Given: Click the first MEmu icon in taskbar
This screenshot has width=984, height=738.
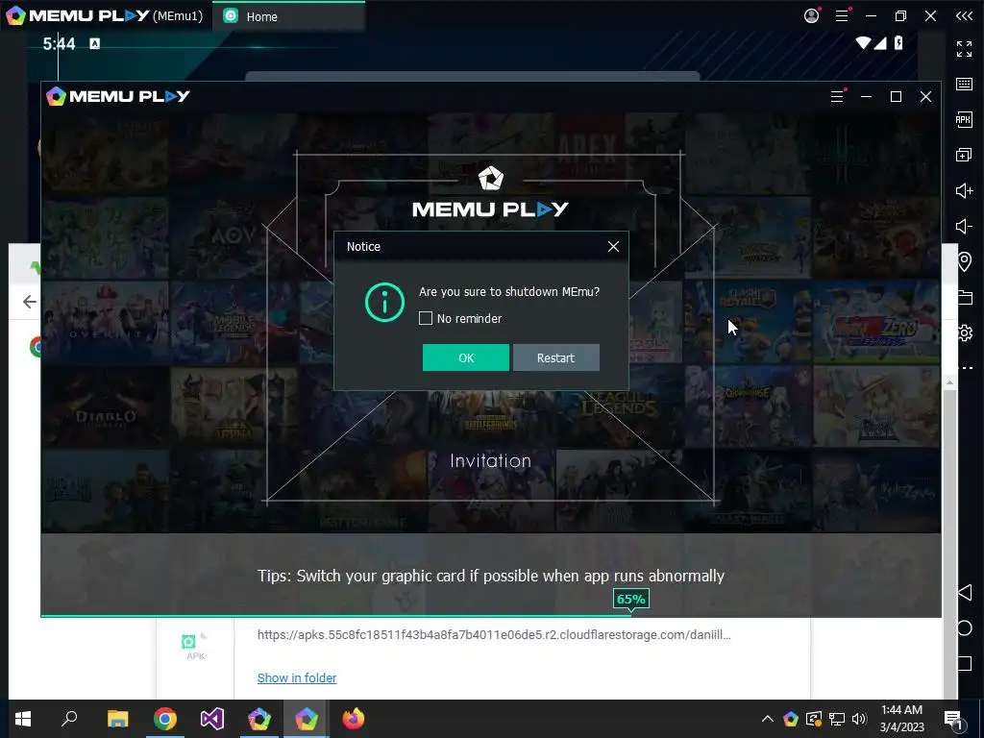Looking at the screenshot, I should click(x=259, y=719).
